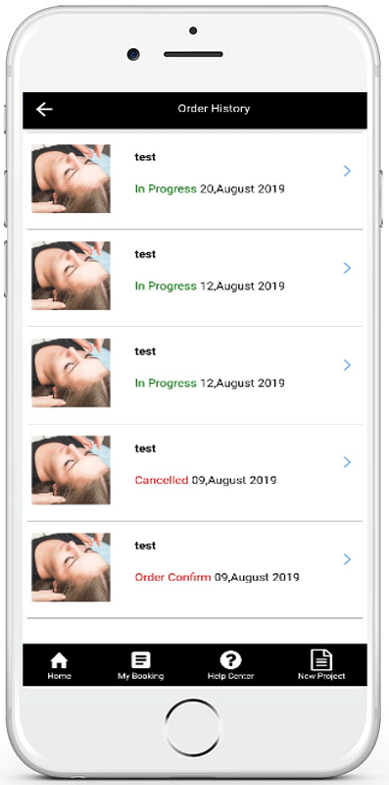Open the thumbnail of the Order Confirm entry
Viewport: 389px width, 785px height.
pos(71,567)
